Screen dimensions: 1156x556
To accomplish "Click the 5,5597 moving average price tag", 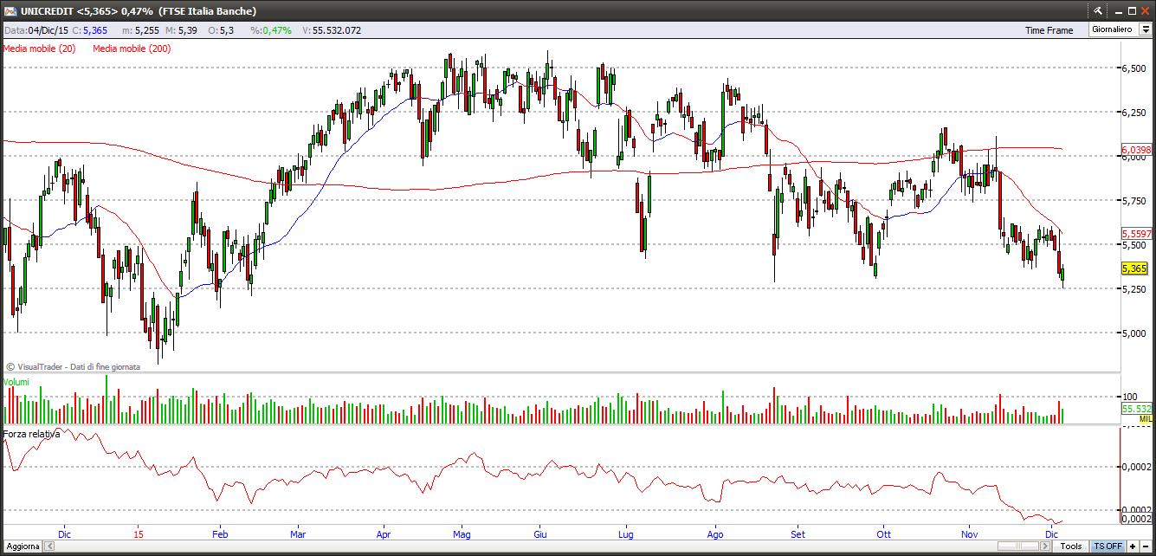I will (x=1136, y=234).
